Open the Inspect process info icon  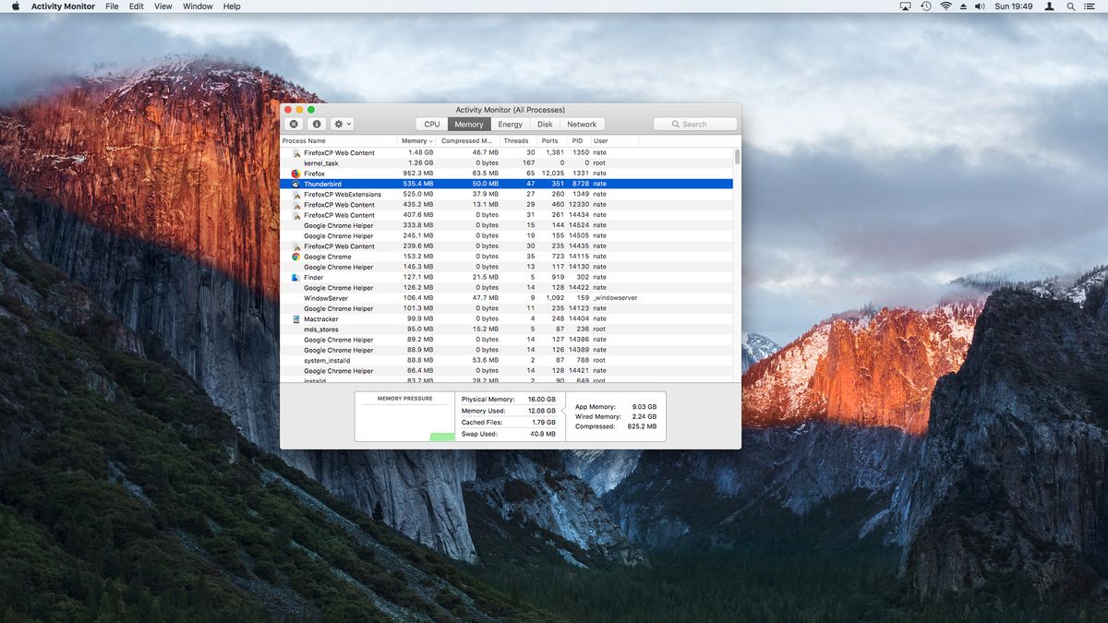(317, 124)
